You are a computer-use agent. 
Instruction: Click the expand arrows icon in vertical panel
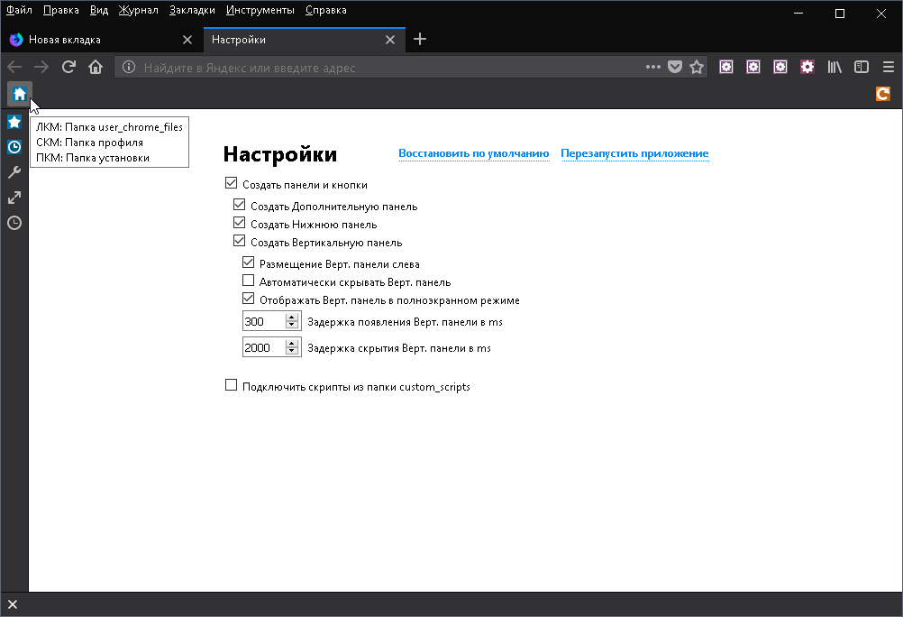point(14,198)
